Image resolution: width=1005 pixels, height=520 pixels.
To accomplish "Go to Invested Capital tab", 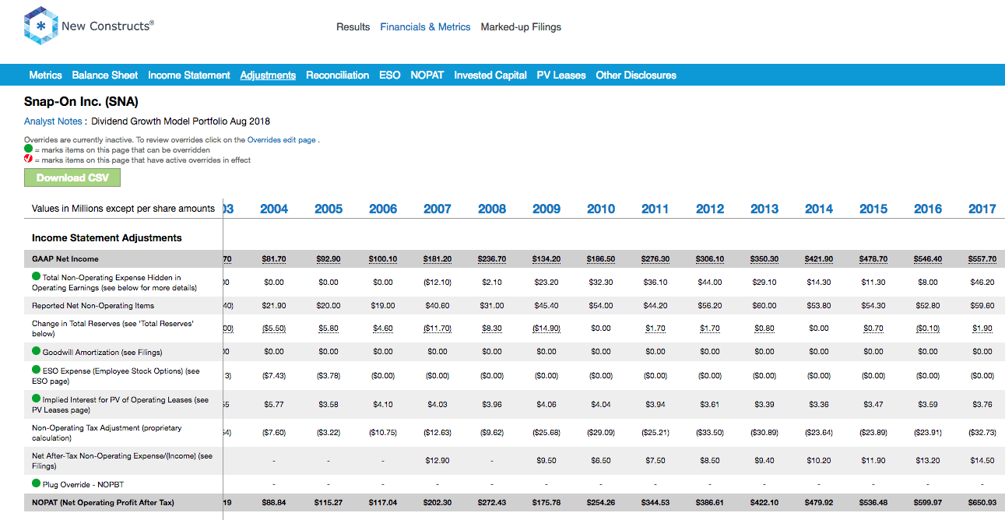I will 490,76.
